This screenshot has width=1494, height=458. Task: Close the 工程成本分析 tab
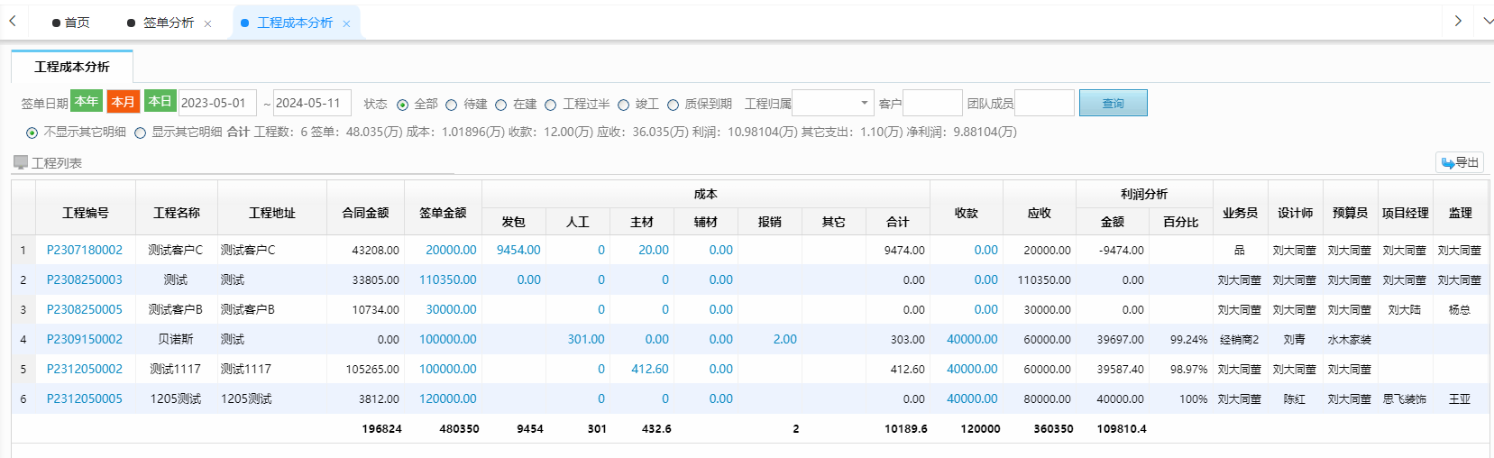346,23
